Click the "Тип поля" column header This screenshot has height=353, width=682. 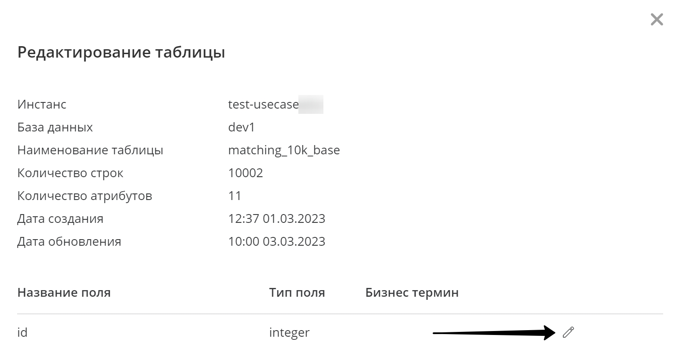pyautogui.click(x=297, y=293)
